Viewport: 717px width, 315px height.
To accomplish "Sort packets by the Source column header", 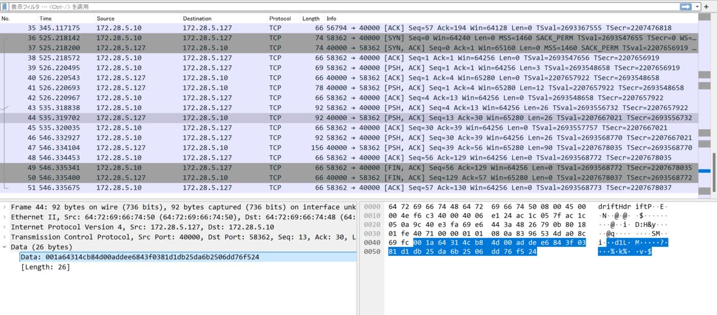I will click(x=137, y=19).
